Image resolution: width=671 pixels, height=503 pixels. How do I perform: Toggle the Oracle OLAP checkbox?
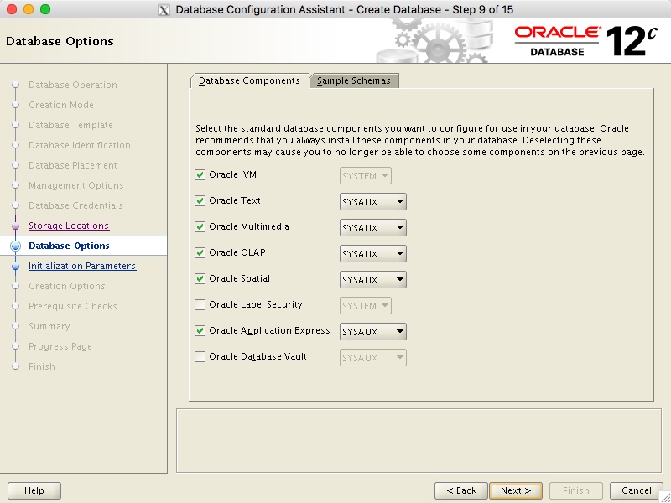pyautogui.click(x=200, y=253)
